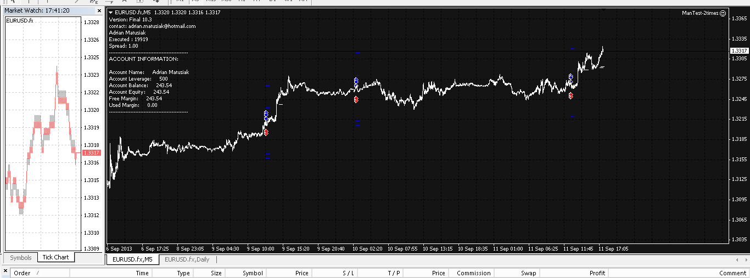Click the 1.3185 price scale value
Image resolution: width=750 pixels, height=278 pixels.
[740, 139]
